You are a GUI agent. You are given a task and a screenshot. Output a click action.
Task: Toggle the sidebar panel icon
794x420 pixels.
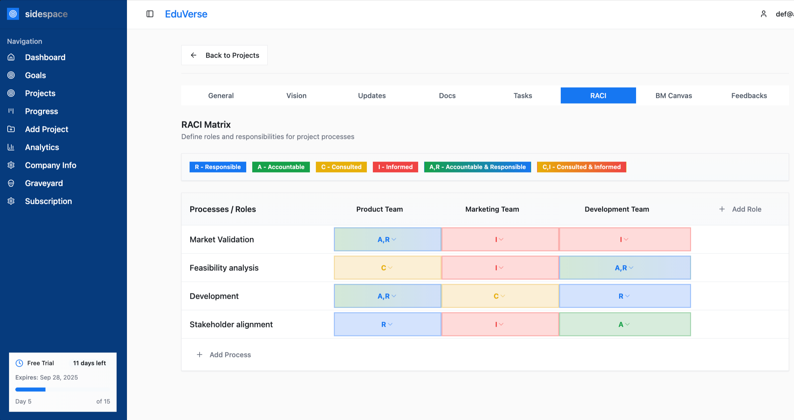(150, 14)
